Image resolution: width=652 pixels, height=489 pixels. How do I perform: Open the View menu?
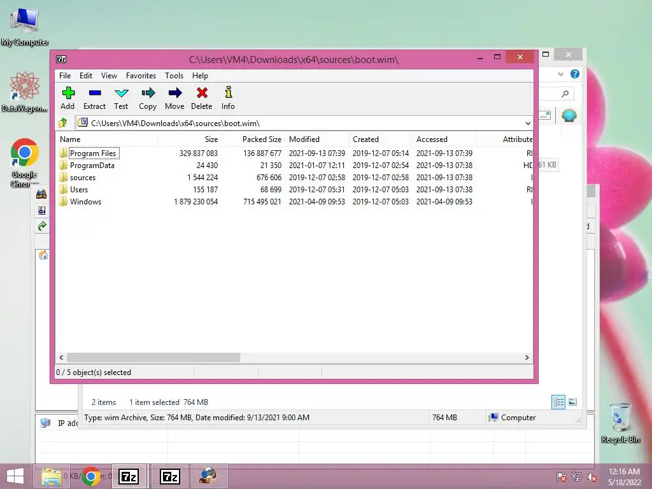tap(109, 76)
